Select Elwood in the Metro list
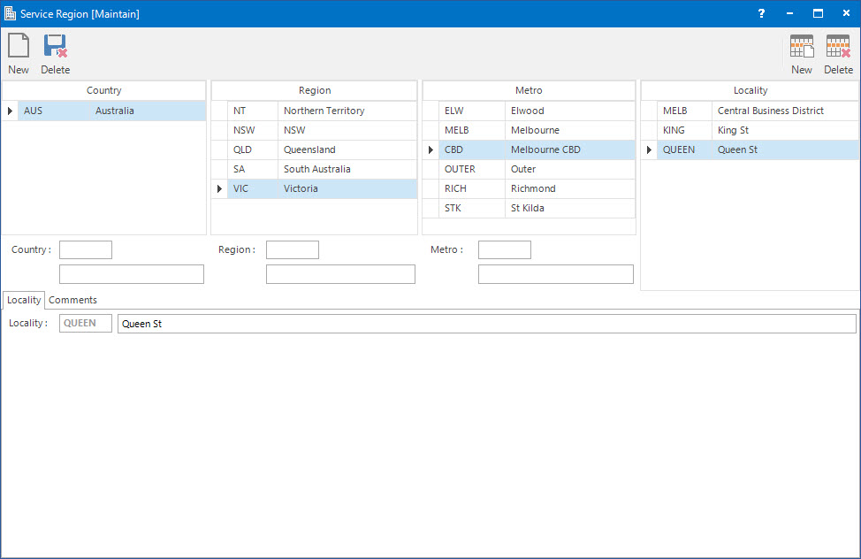 pyautogui.click(x=527, y=111)
